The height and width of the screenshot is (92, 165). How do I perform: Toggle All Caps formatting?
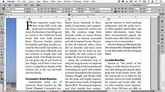(x=42, y=9)
